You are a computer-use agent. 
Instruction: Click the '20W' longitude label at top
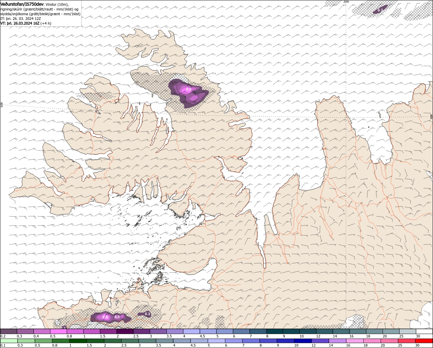[346, 2]
